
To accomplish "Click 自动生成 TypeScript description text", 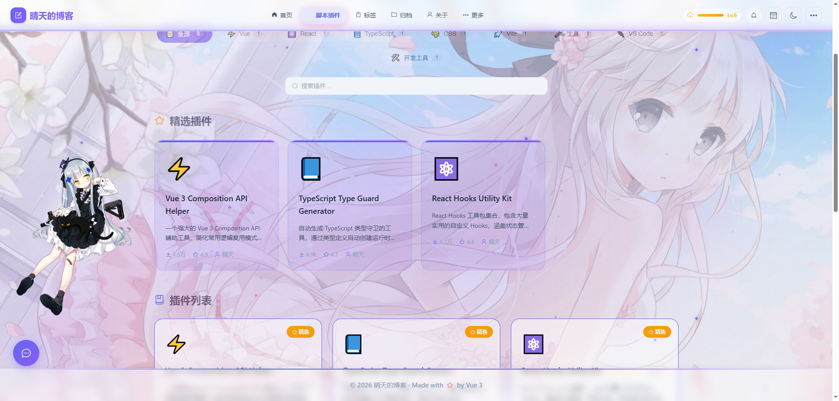I will coord(347,233).
